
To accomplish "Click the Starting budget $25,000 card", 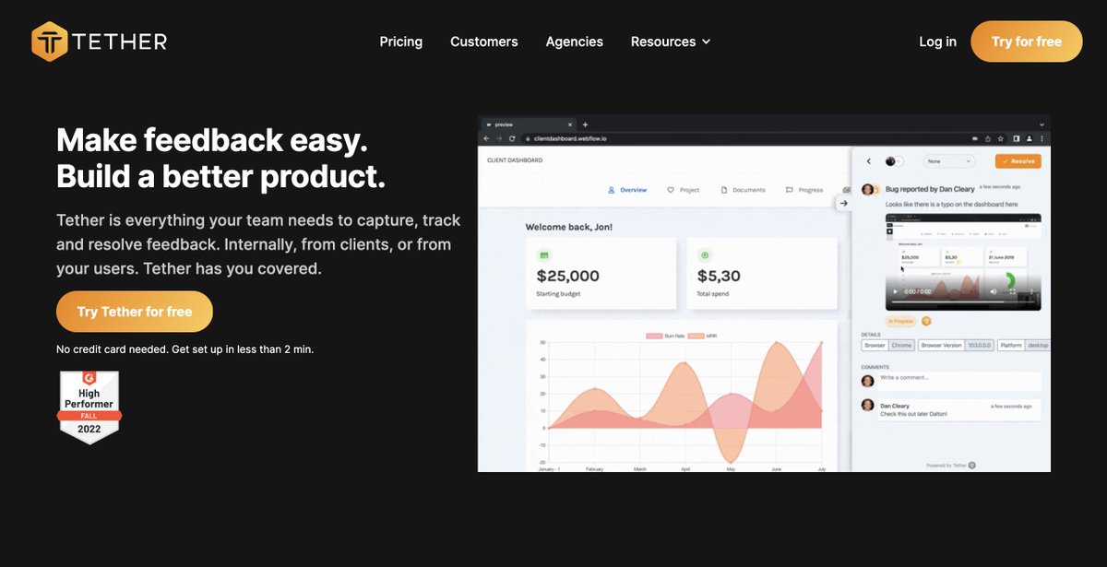I will (x=601, y=273).
